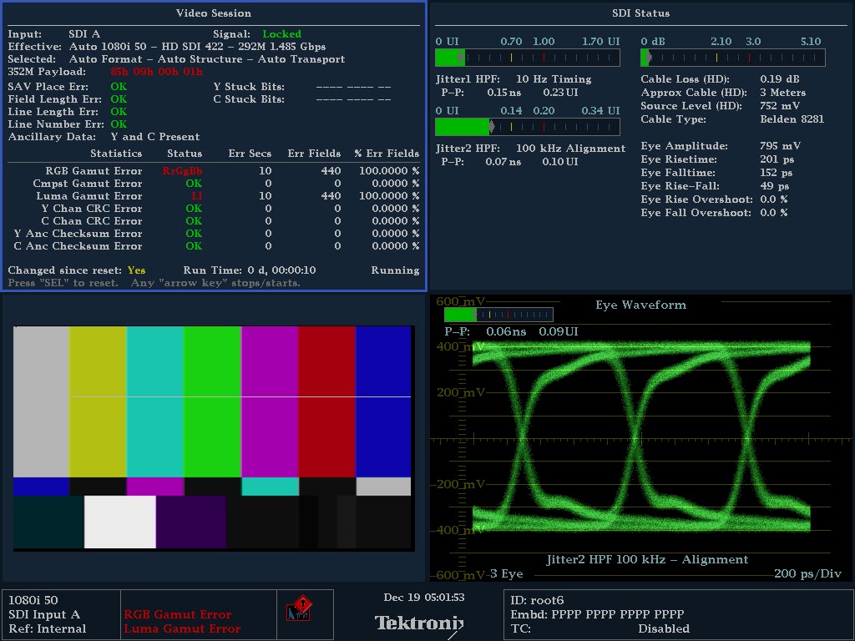This screenshot has height=641, width=855.
Task: Click the 'Embd: PPPP PPPP PPPP PPPP' audio readout
Action: click(597, 614)
